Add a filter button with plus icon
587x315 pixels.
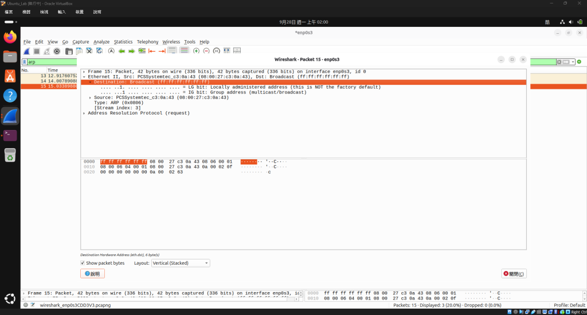tap(579, 62)
